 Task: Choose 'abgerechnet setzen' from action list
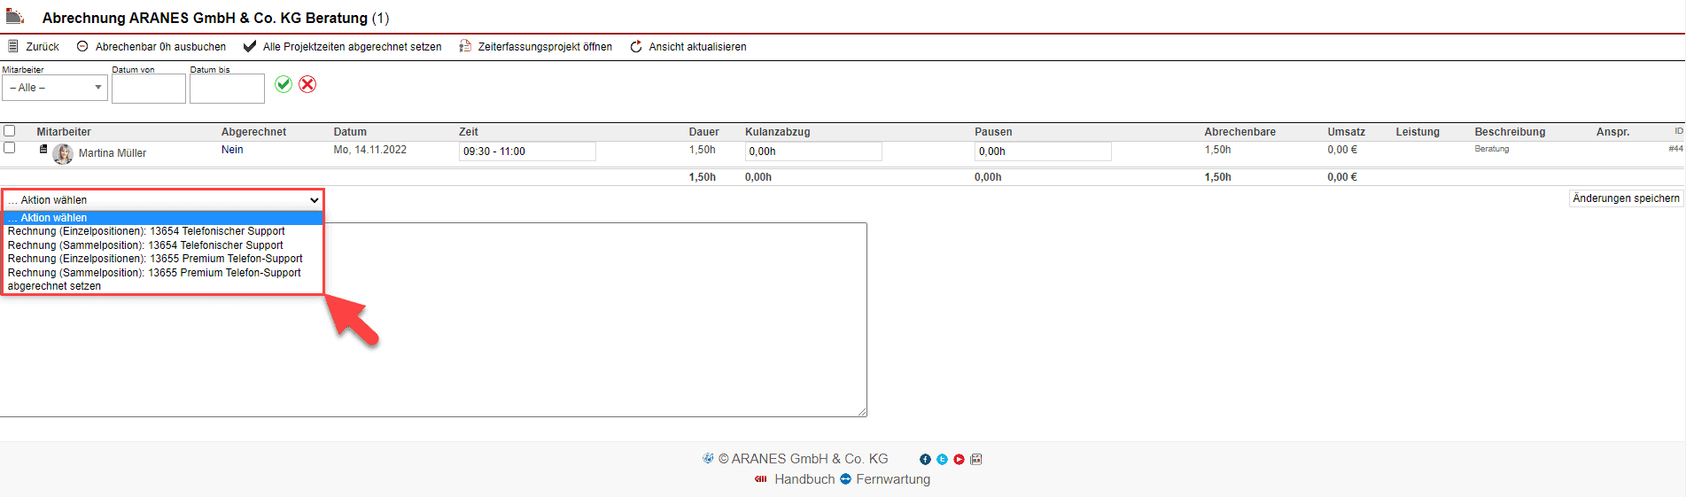(54, 286)
